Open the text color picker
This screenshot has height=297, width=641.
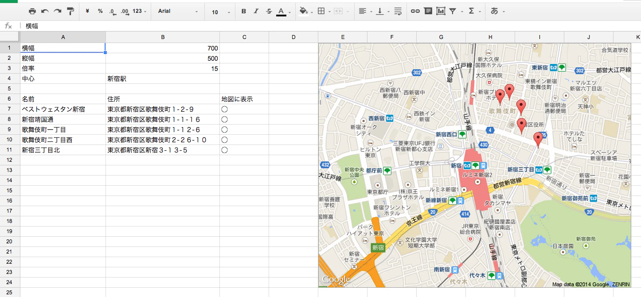[x=283, y=12]
